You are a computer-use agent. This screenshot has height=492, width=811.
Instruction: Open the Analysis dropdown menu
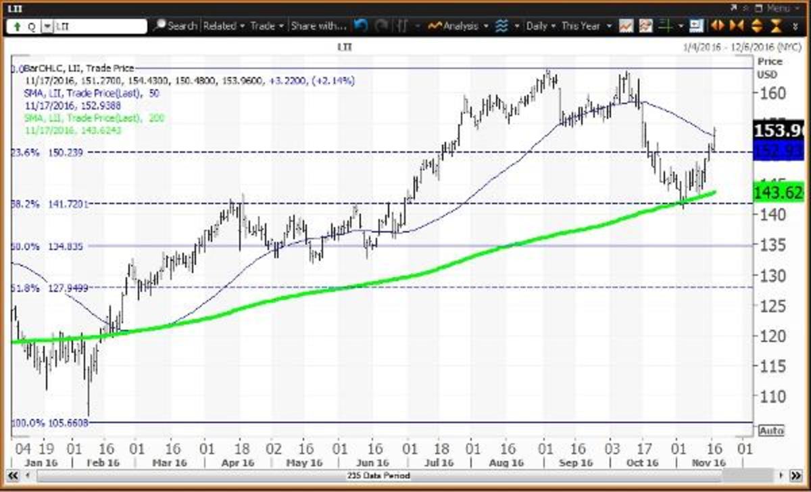(459, 26)
